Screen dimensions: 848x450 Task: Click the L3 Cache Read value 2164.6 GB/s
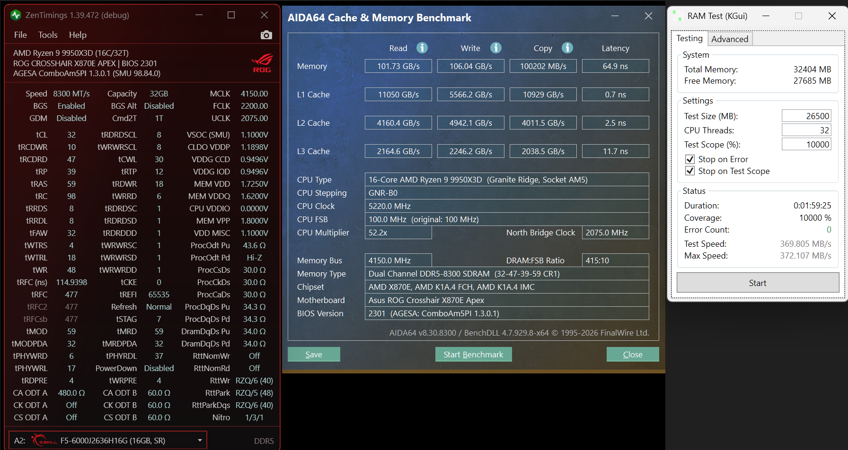click(398, 151)
